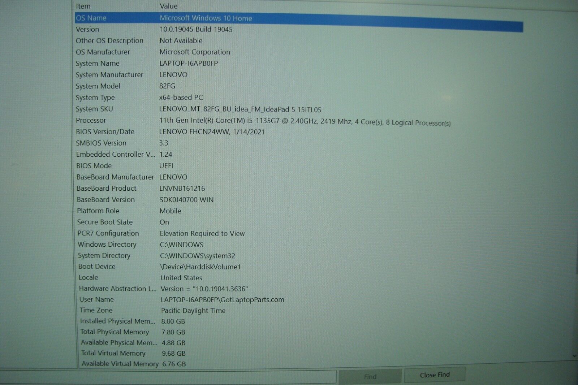578x385 pixels.
Task: Select the Locale row label
Action: [88, 277]
